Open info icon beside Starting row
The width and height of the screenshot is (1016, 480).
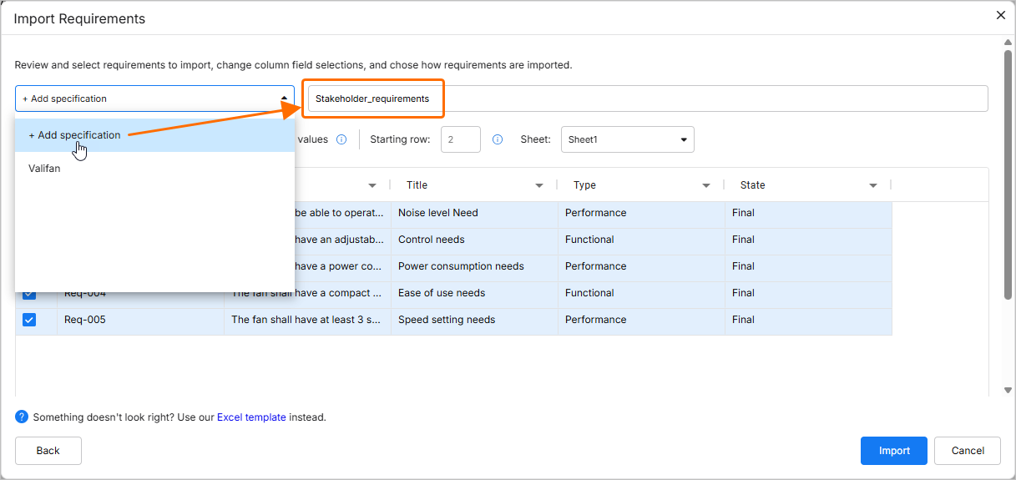(498, 139)
